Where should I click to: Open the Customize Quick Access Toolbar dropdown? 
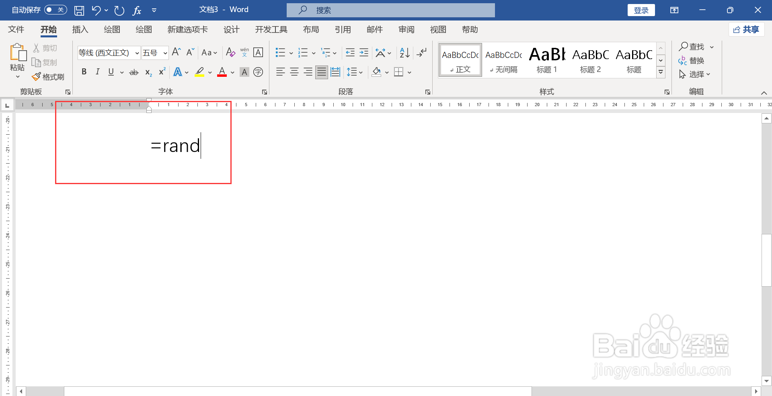[154, 10]
